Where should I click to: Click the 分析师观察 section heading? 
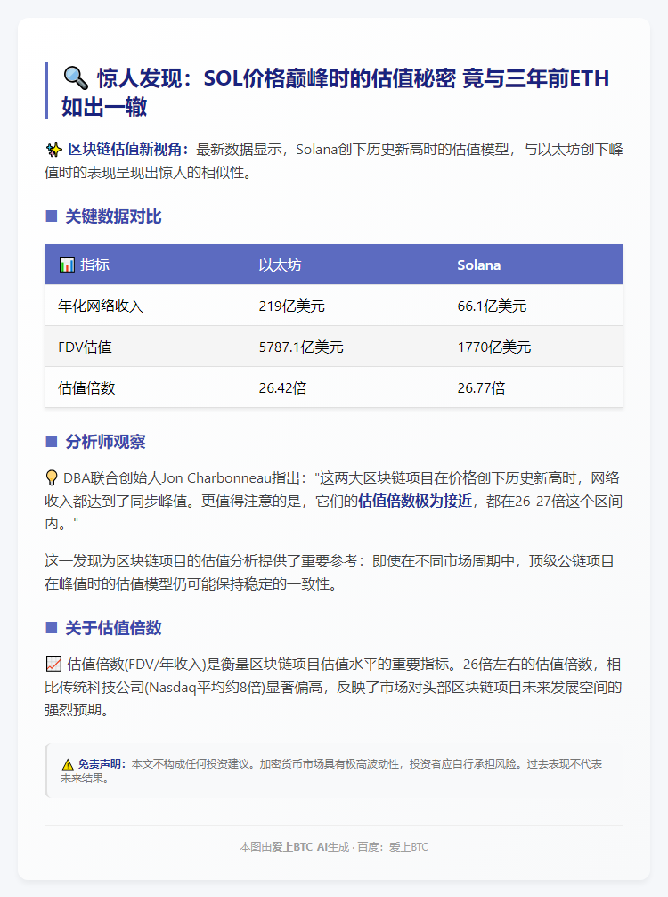(105, 441)
